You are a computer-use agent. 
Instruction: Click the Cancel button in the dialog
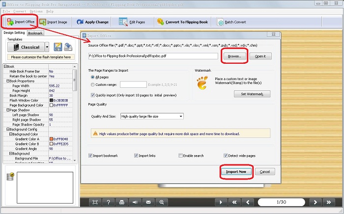click(264, 172)
